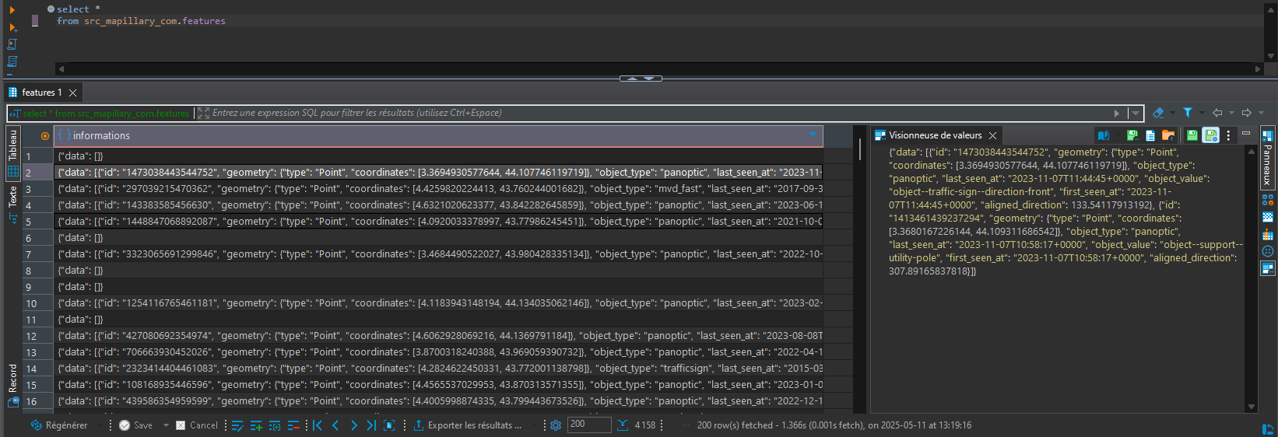Open the value viewer three-dot menu
This screenshot has height=437, width=1278.
point(1228,135)
